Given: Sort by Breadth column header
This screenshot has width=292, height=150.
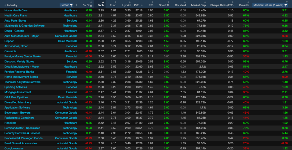Looking at the screenshot, I should (244, 5).
